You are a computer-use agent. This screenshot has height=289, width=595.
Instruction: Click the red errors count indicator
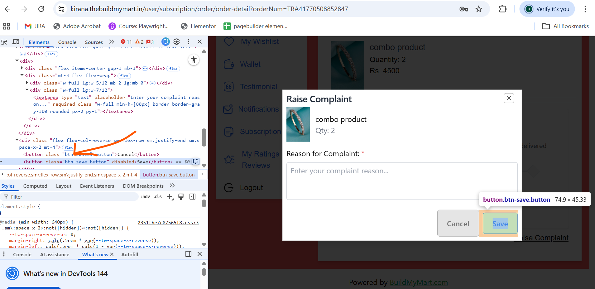[x=127, y=42]
